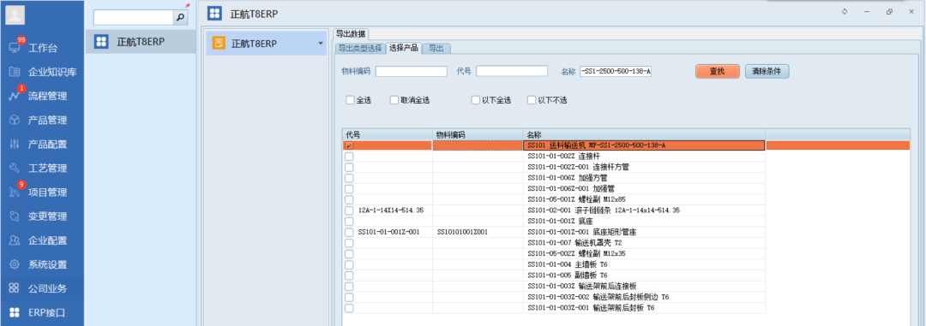The image size is (926, 326).
Task: Click the search magnifier icon
Action: click(180, 18)
